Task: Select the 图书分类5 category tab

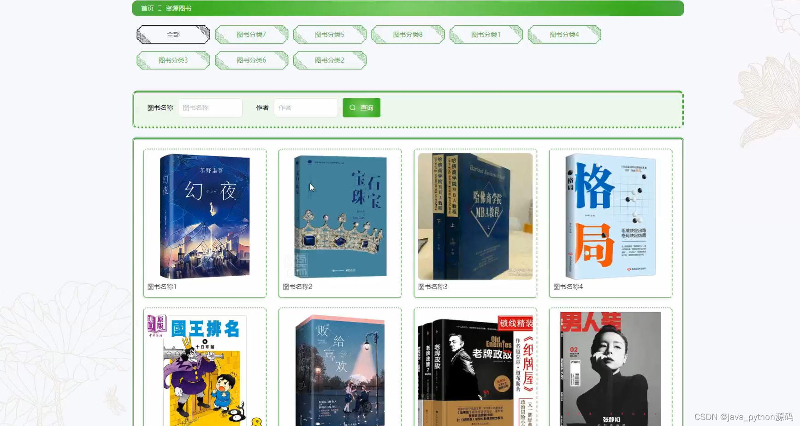Action: pyautogui.click(x=330, y=35)
